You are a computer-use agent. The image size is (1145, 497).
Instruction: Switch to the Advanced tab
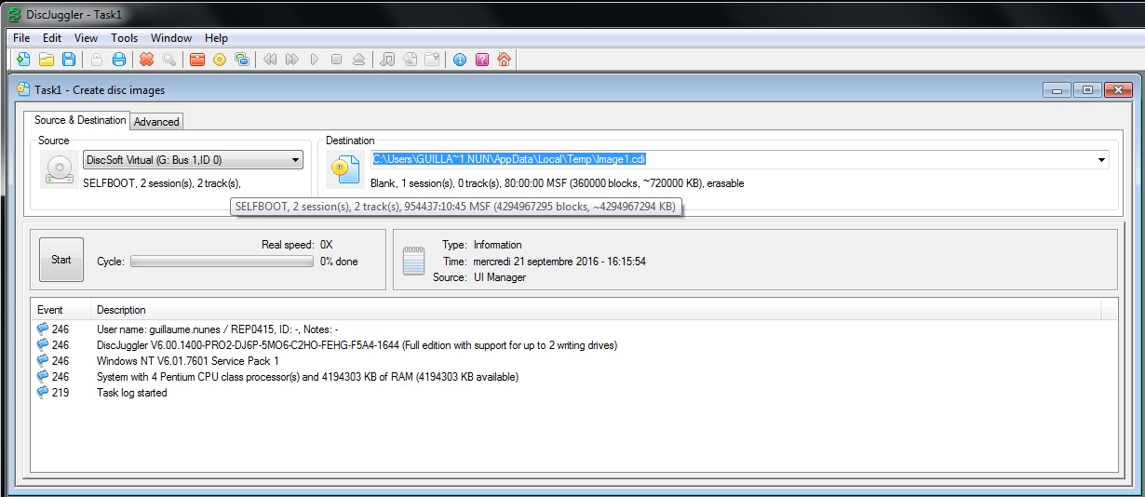(x=156, y=122)
